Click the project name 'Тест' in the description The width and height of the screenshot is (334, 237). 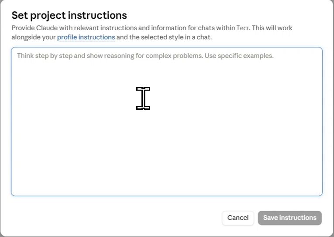tap(243, 28)
